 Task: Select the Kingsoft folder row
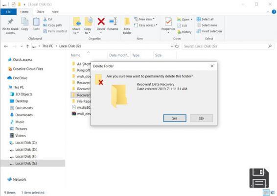81,70
